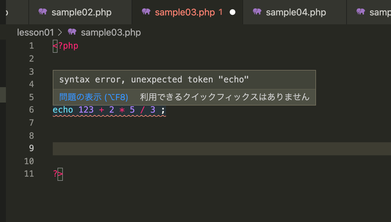Click the echo keyword on line 6
391x222 pixels.
coord(63,110)
